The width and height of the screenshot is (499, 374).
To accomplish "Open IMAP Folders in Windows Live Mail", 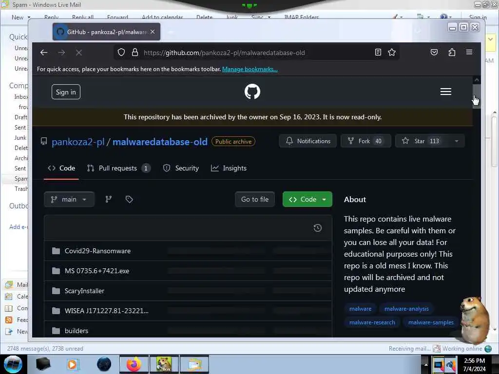I will (x=301, y=17).
